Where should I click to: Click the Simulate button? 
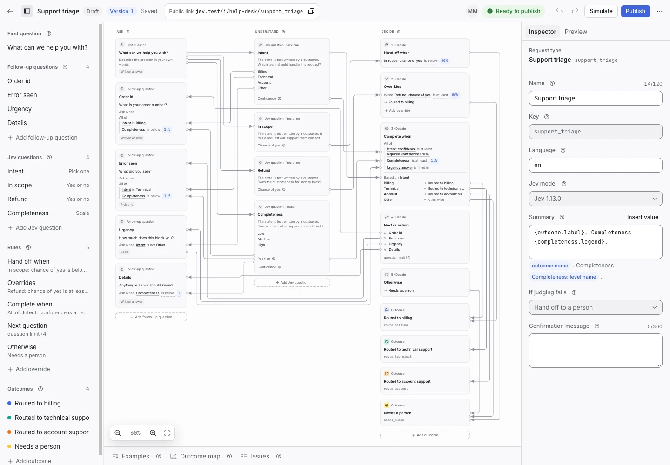pyautogui.click(x=601, y=11)
